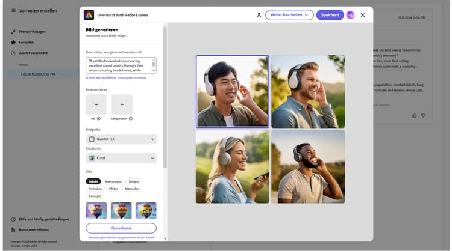Click the Adobe Express logo icon
452x251 pixels.
tap(89, 15)
